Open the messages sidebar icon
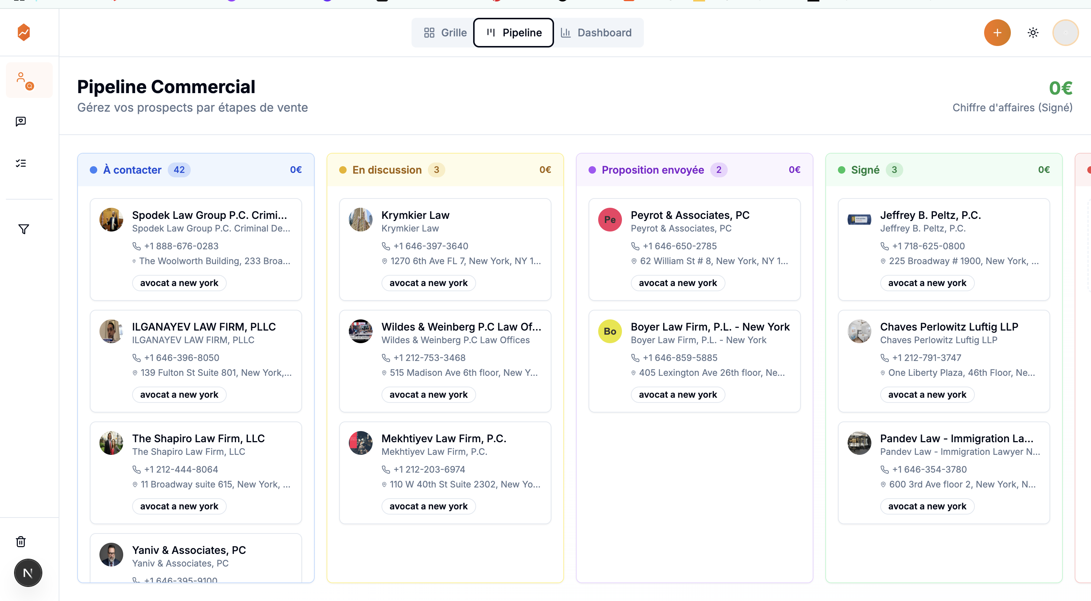Image resolution: width=1091 pixels, height=601 pixels. [x=21, y=122]
